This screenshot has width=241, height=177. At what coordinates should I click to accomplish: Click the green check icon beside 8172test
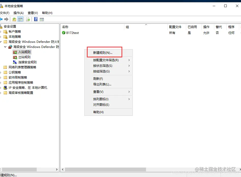coord(64,33)
